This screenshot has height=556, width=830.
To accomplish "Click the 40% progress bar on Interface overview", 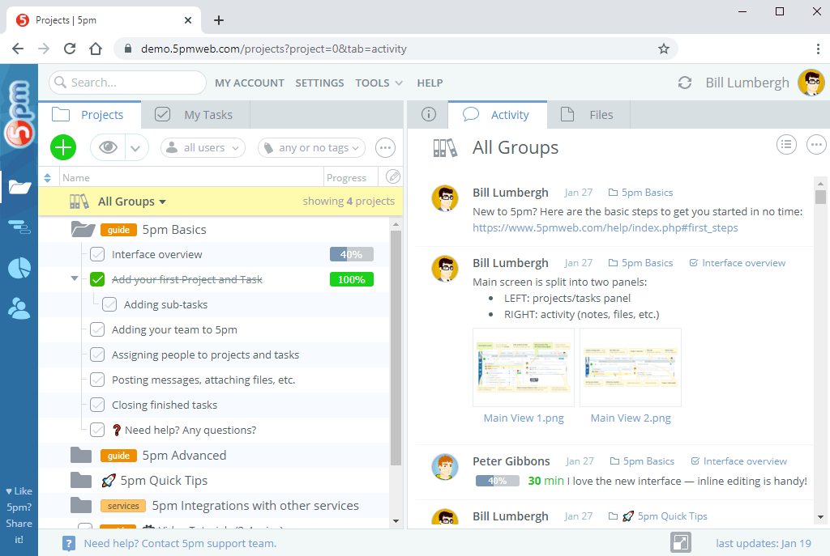I will [x=351, y=255].
